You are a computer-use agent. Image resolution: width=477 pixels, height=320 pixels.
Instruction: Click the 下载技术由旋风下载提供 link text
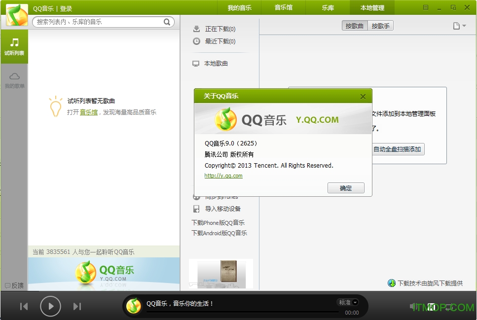coord(430,283)
